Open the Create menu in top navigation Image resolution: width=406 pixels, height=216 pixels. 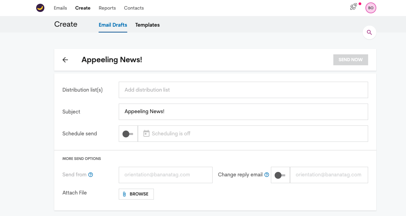83,8
